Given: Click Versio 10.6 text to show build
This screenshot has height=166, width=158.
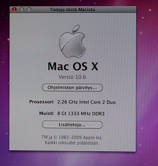Looking at the screenshot, I should coord(72,77).
